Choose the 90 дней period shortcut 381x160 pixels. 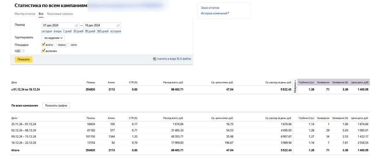pos(90,31)
